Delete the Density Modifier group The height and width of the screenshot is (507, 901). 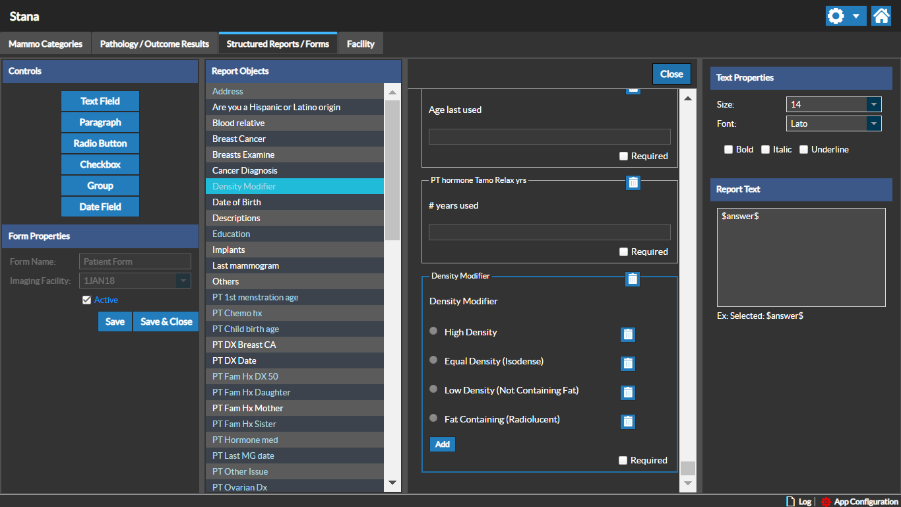pos(633,279)
